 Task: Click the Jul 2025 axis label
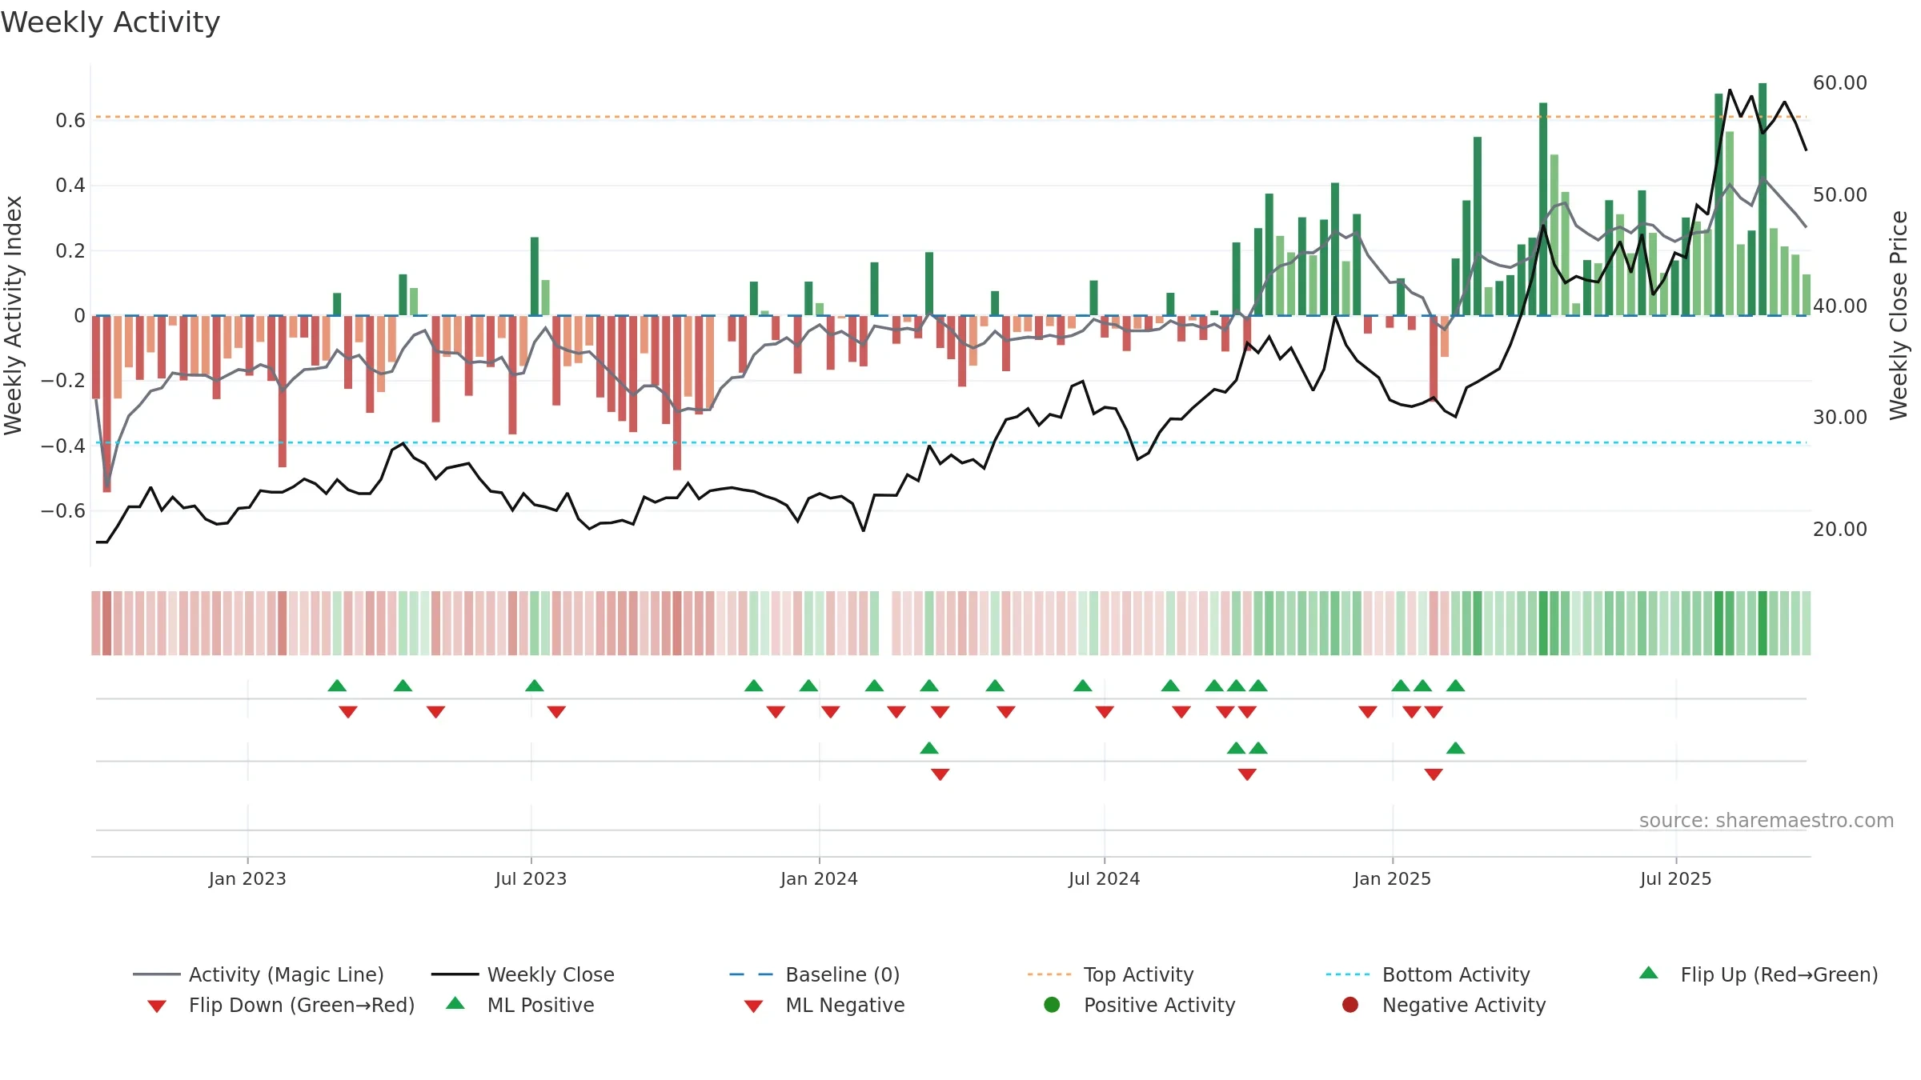tap(1675, 878)
